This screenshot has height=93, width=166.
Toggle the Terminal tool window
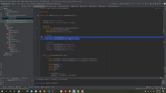point(19,87)
